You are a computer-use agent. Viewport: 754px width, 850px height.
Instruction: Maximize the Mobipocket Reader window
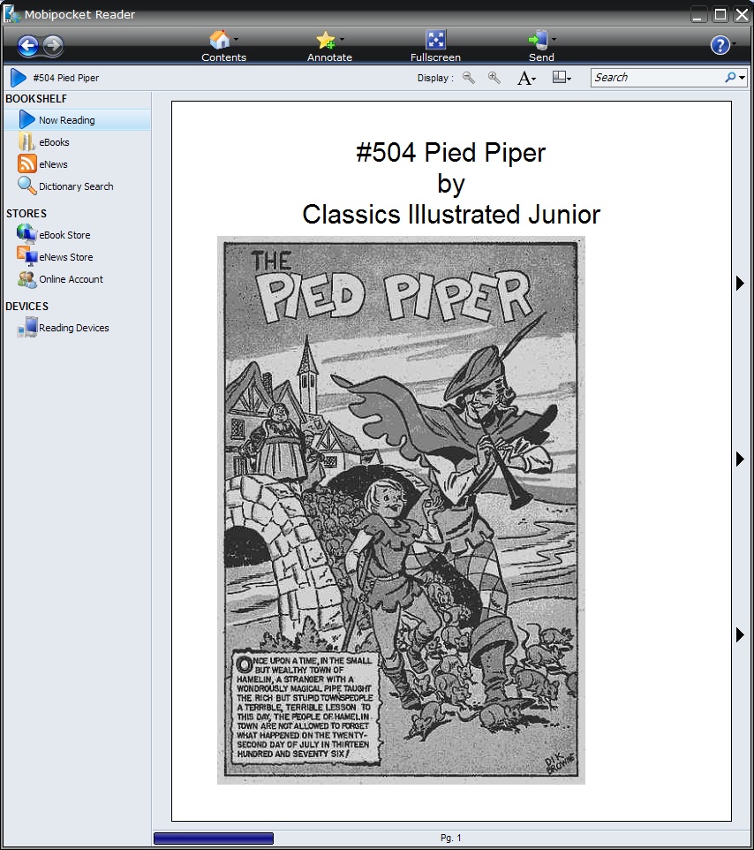click(x=720, y=15)
